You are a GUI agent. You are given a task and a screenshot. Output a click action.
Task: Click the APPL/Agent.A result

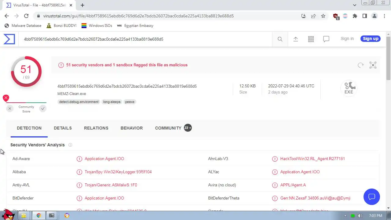pos(293,185)
